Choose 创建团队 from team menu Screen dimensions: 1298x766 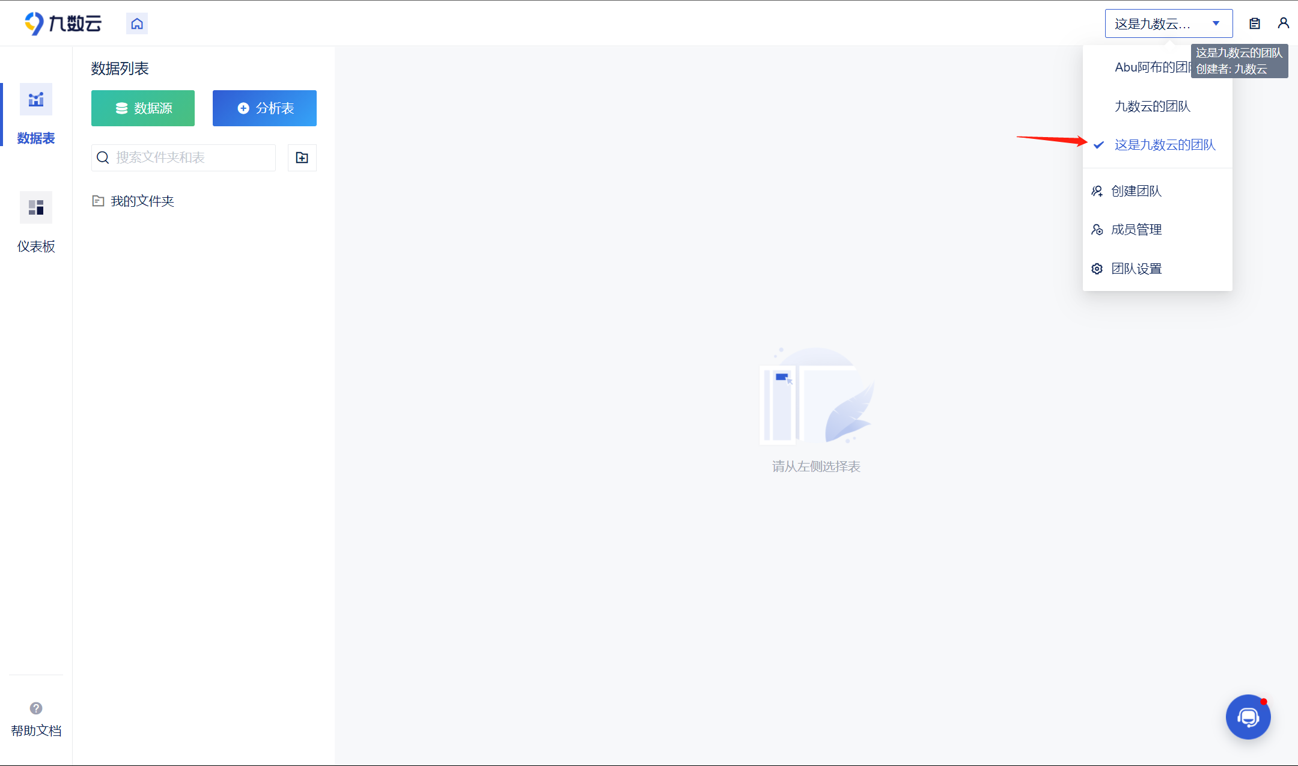click(x=1136, y=191)
